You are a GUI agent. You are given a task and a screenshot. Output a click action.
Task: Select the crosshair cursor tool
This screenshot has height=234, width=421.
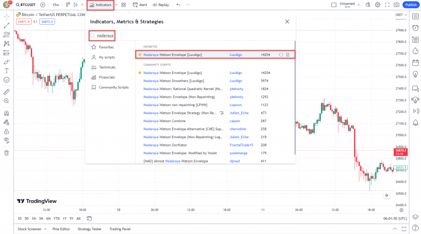point(7,17)
